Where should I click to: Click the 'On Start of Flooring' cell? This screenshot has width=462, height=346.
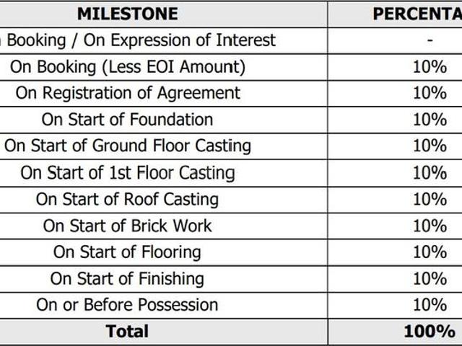(127, 252)
